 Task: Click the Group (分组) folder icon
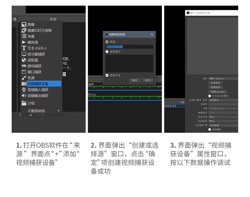coord(24,103)
